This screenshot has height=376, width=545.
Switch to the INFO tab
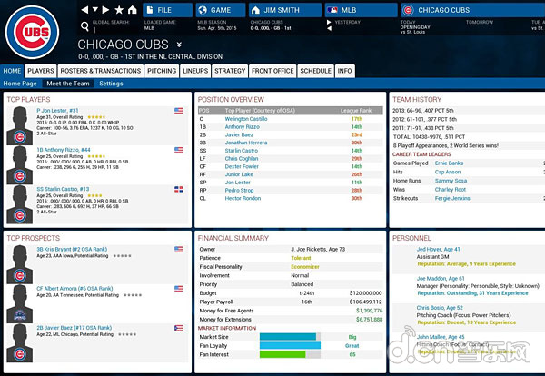pos(344,71)
